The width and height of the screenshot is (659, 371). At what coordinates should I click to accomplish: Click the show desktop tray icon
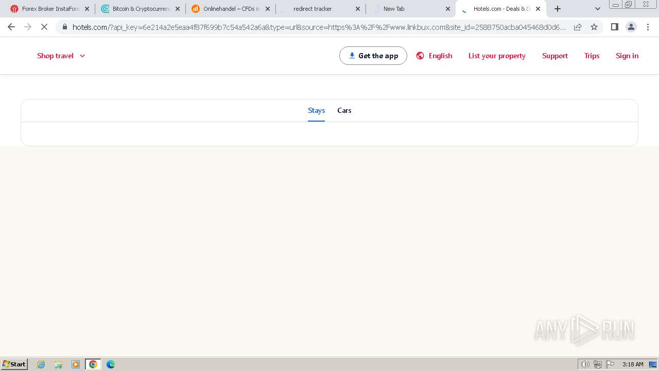point(652,364)
